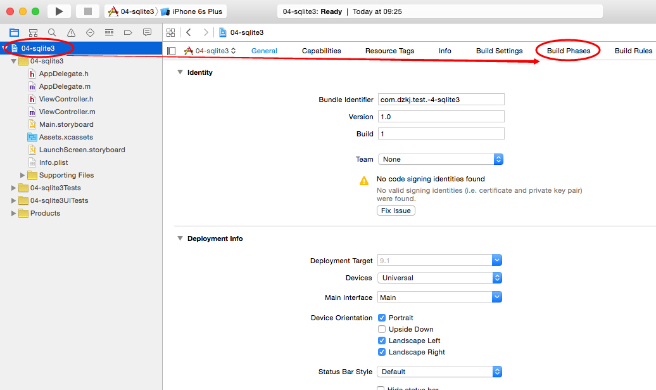Uncheck Landscape Right orientation
This screenshot has width=656, height=390.
point(382,352)
